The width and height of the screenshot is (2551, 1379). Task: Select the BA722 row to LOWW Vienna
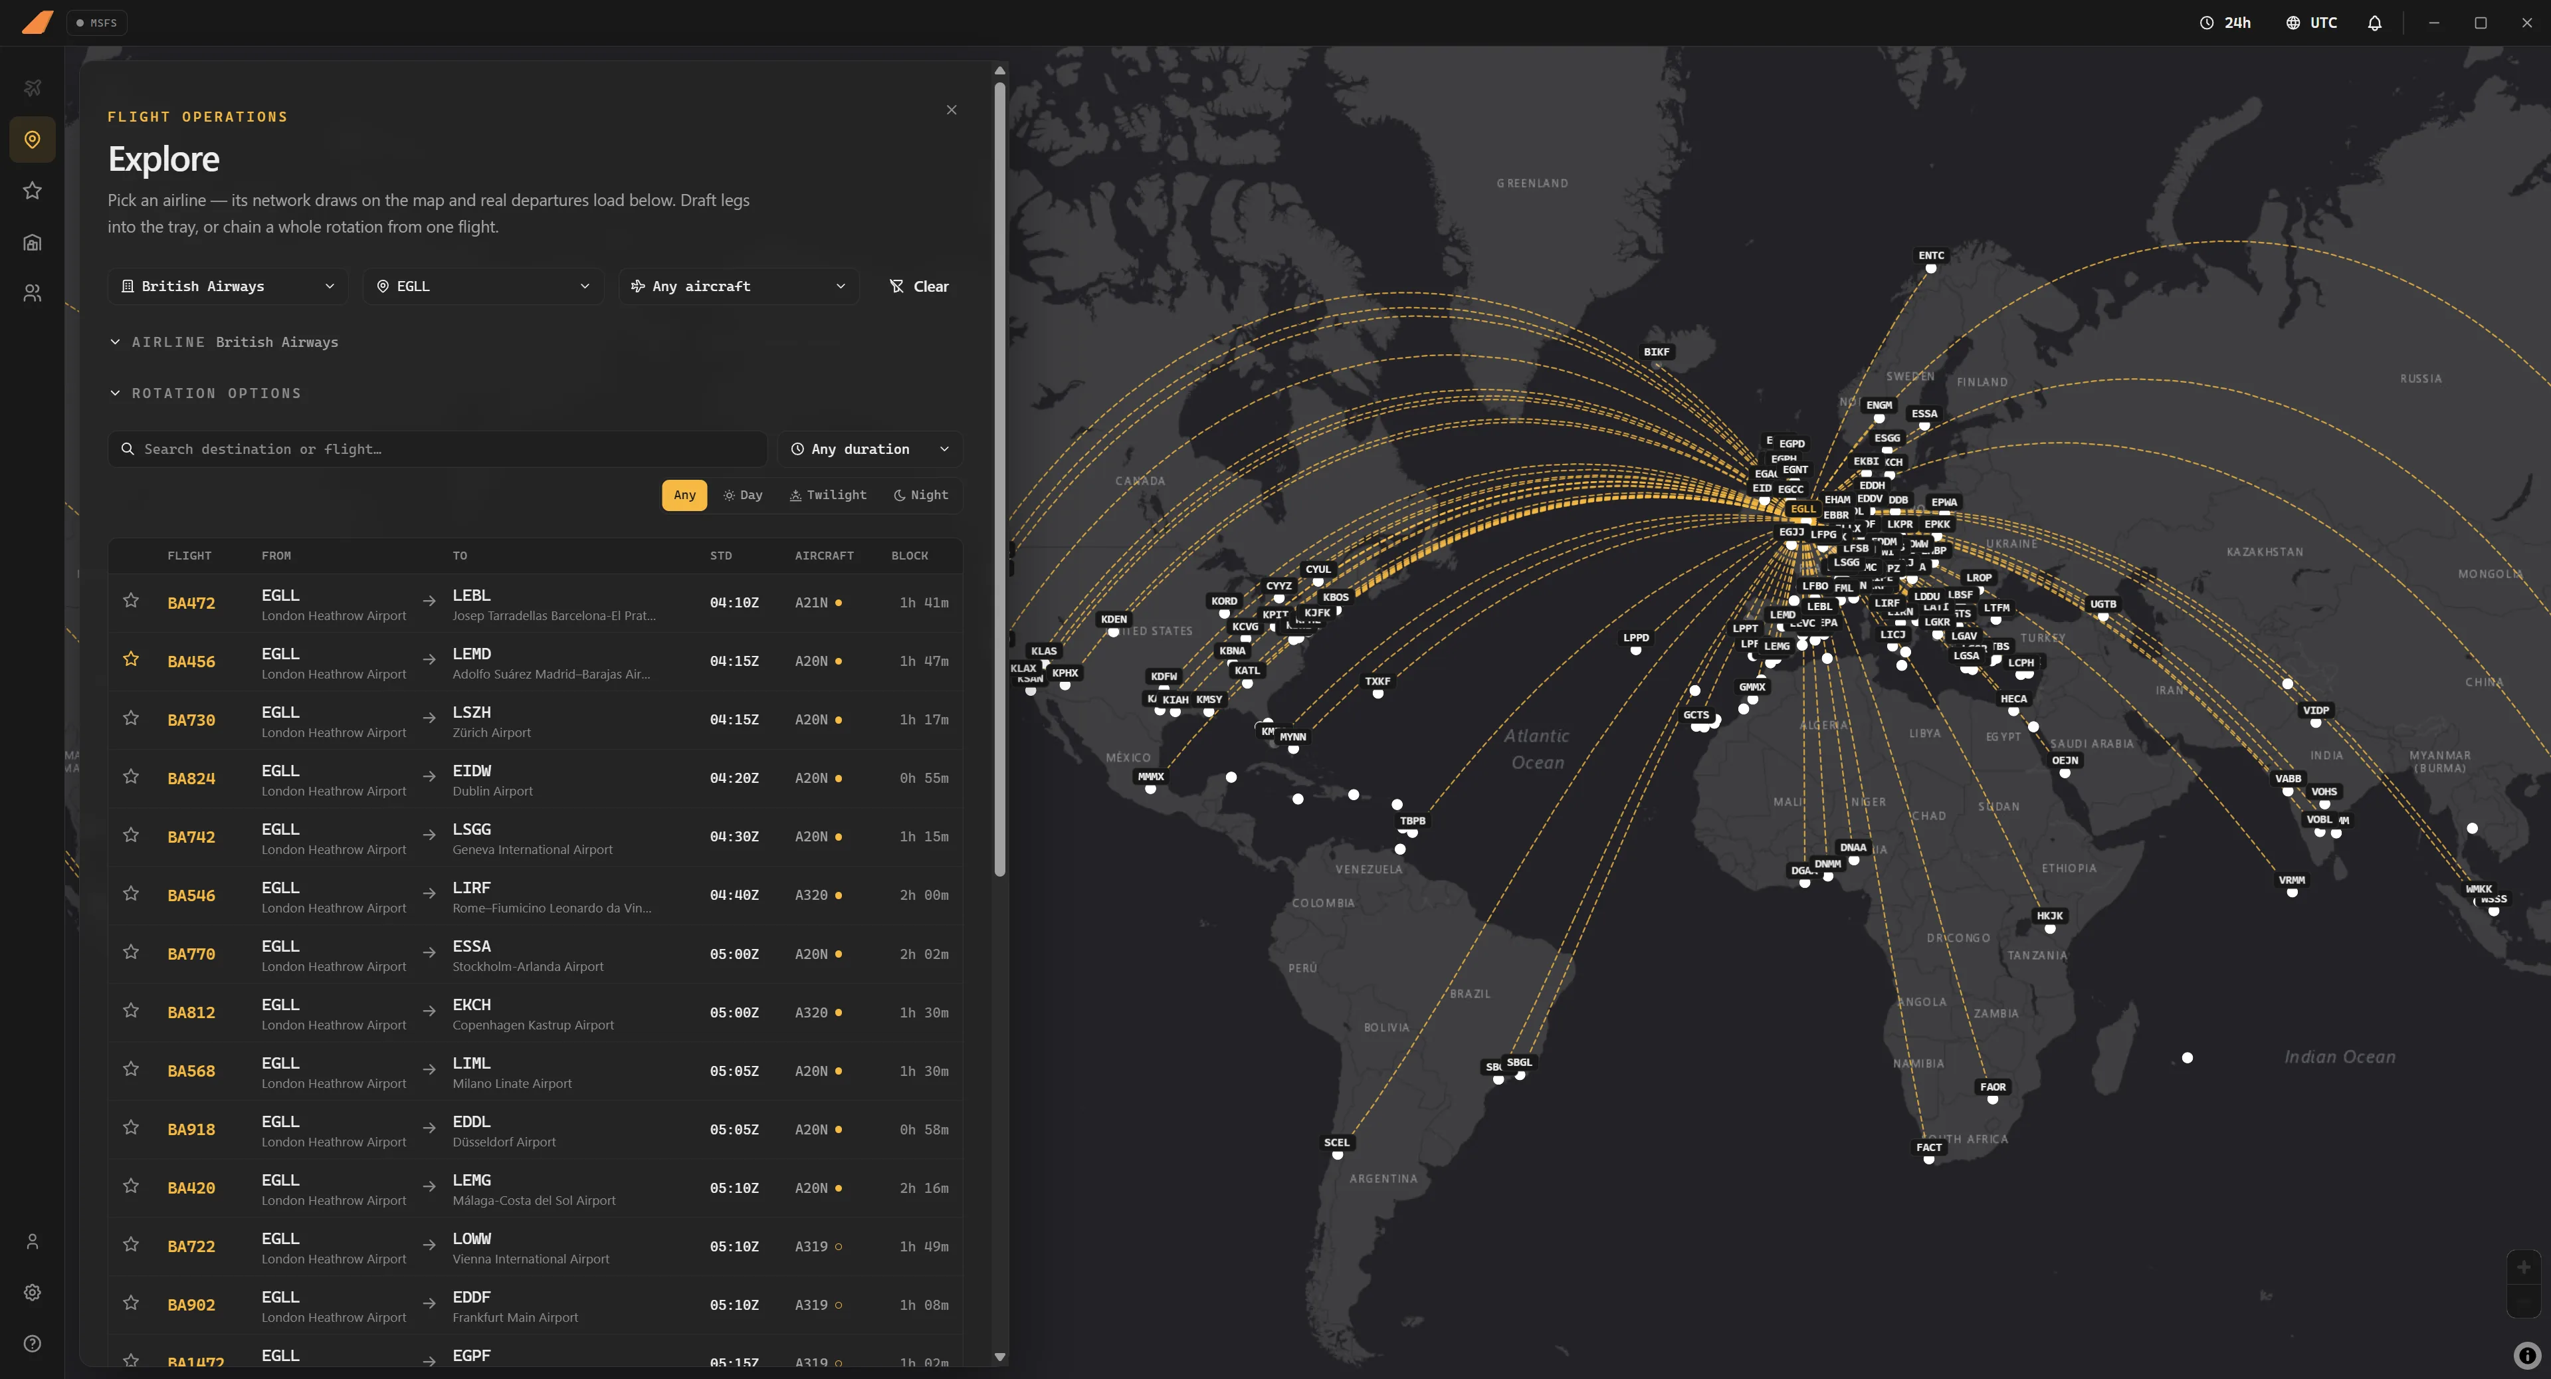535,1246
